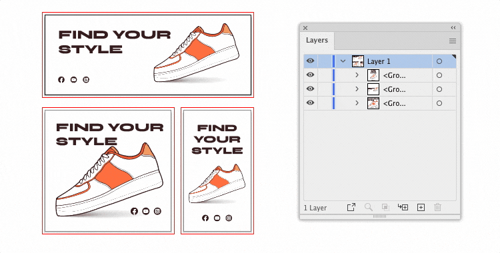Click the Layer 1 thumbnail
The height and width of the screenshot is (253, 500).
tap(358, 61)
